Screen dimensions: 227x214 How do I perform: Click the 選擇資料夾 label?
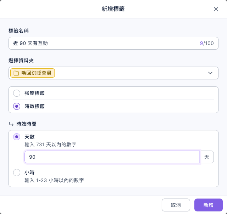tap(21, 61)
